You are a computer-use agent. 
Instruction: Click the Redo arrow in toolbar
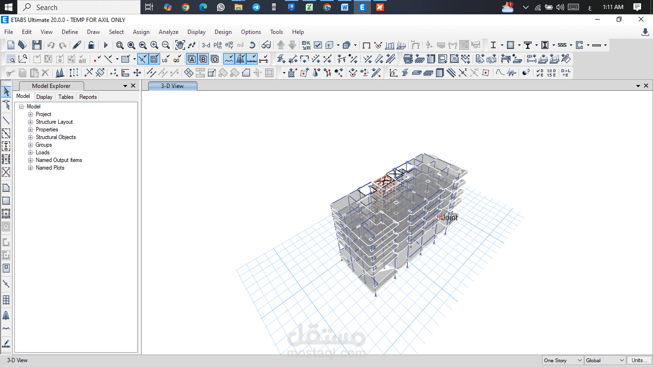coord(62,45)
